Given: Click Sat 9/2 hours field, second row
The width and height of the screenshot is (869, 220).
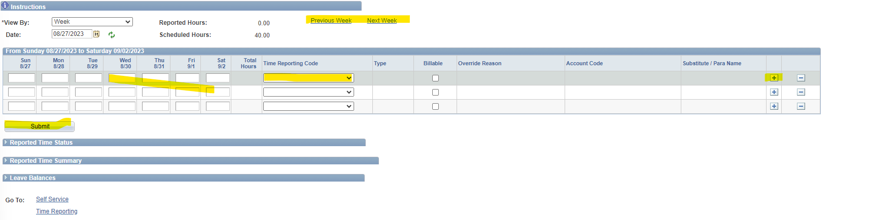Looking at the screenshot, I should tap(218, 92).
